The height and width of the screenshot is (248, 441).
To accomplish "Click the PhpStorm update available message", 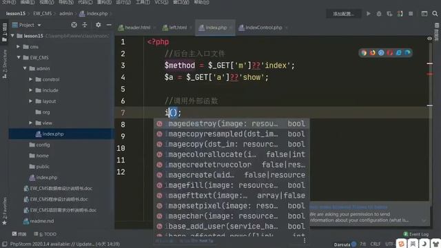I will coord(65,244).
